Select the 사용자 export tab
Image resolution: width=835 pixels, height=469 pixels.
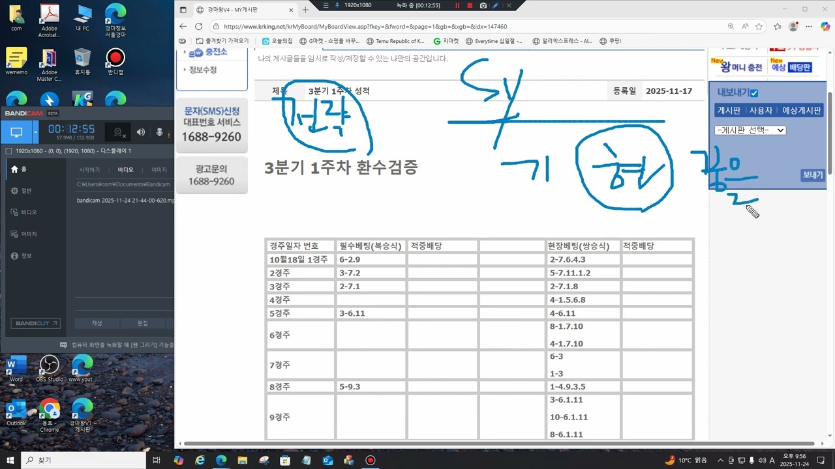761,110
